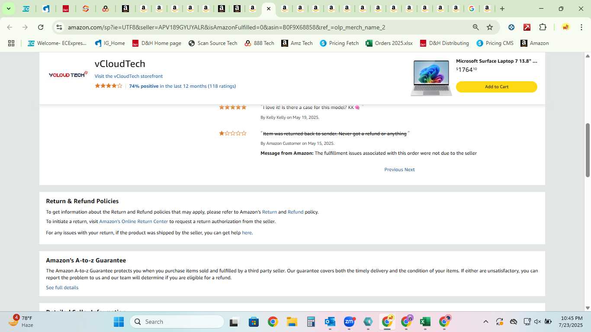The image size is (591, 332).
Task: Open the D&H Home page bookmark
Action: pyautogui.click(x=157, y=43)
